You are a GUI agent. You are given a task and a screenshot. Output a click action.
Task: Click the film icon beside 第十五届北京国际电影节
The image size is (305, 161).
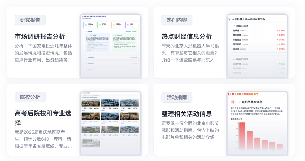[x=229, y=94]
